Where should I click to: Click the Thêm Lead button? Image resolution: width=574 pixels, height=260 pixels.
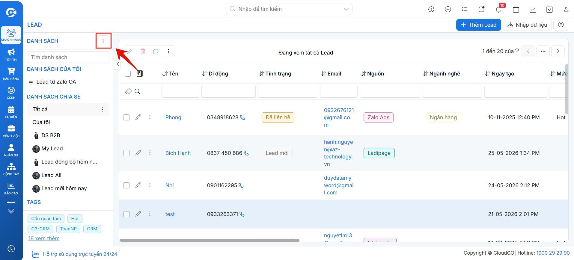click(478, 25)
